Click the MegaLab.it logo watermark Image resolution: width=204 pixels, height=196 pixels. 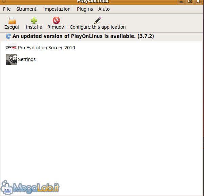[30, 187]
